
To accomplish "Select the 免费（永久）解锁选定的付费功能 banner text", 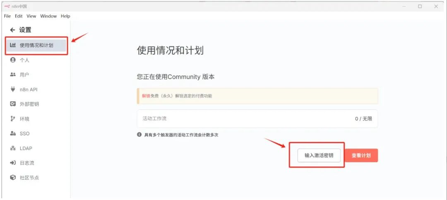I will coord(181,96).
